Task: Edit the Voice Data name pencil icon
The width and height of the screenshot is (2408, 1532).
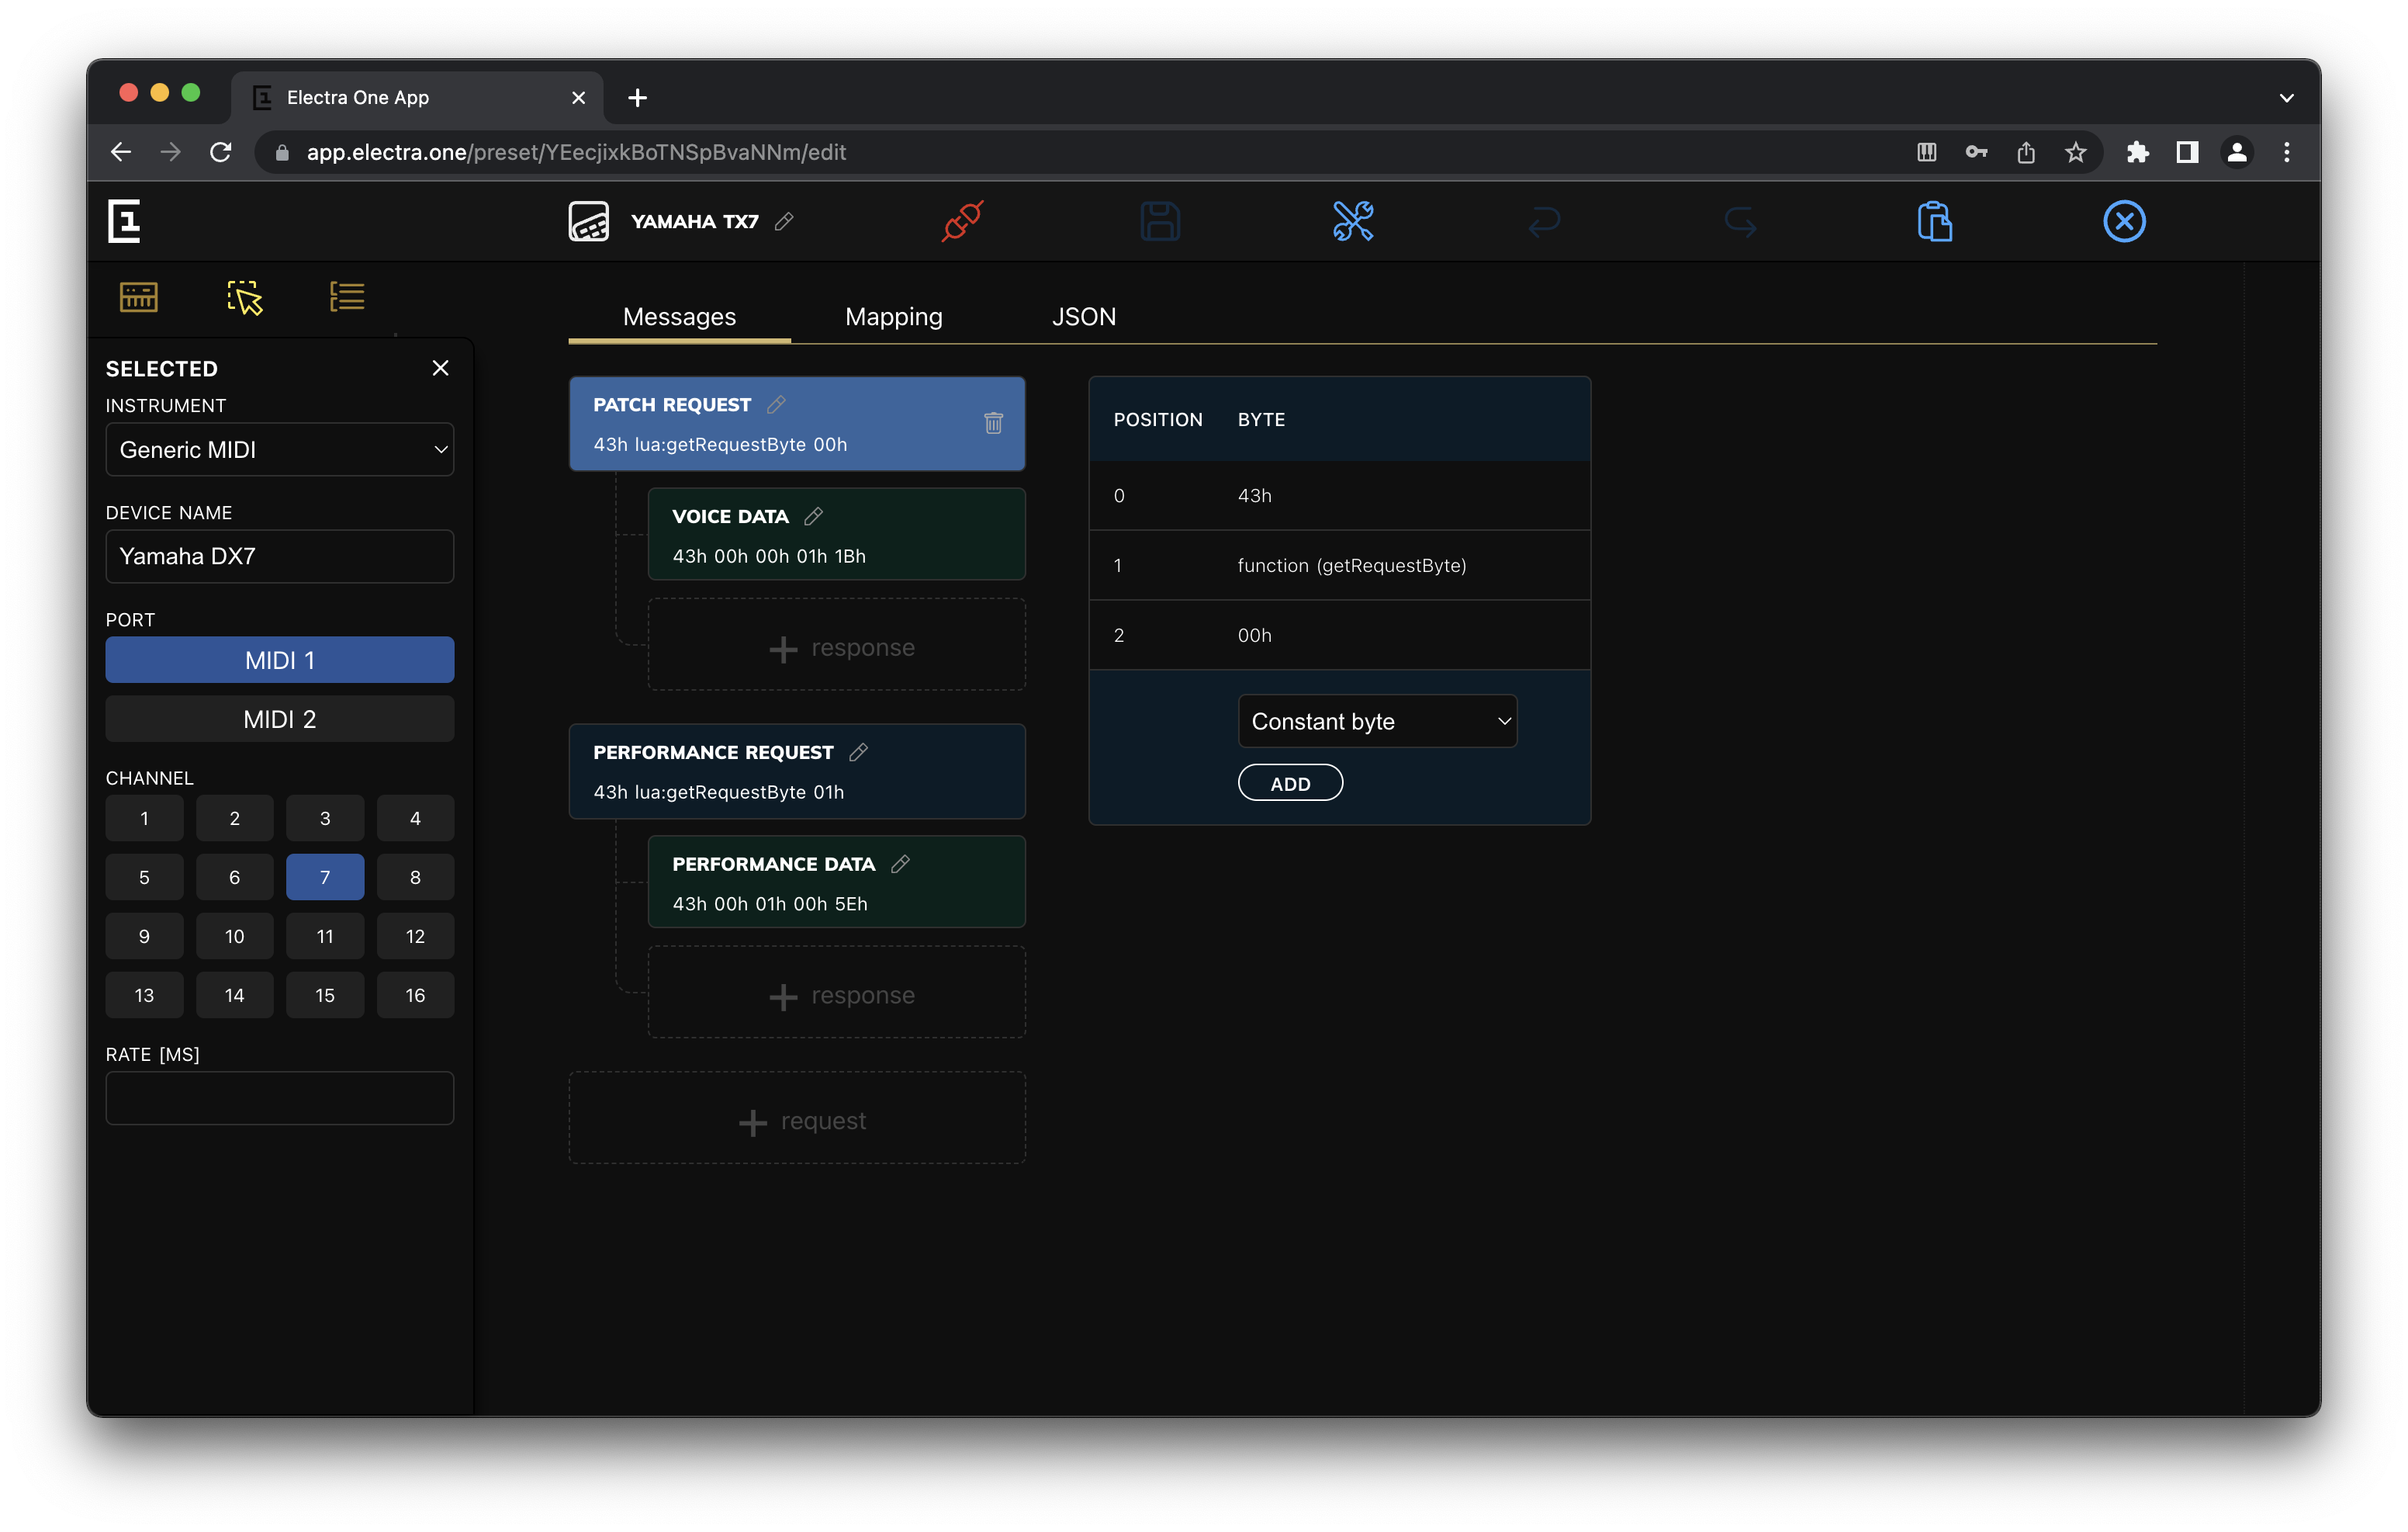Action: [814, 516]
